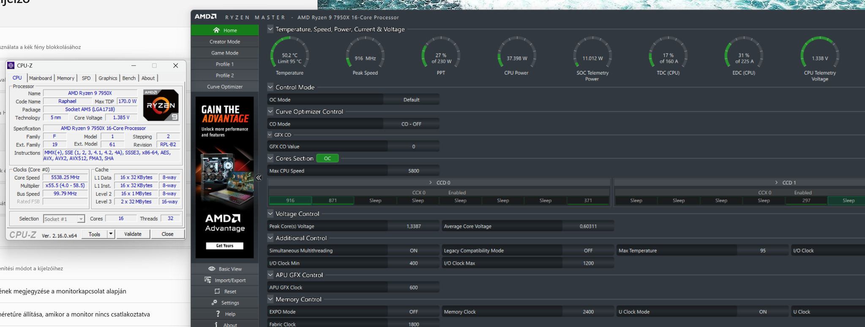Toggle Legacy Compatibility Mode OFF value
Image resolution: width=865 pixels, height=327 pixels.
588,251
